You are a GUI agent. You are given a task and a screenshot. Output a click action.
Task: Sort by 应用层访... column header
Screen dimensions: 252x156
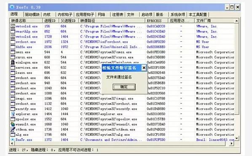(181, 21)
